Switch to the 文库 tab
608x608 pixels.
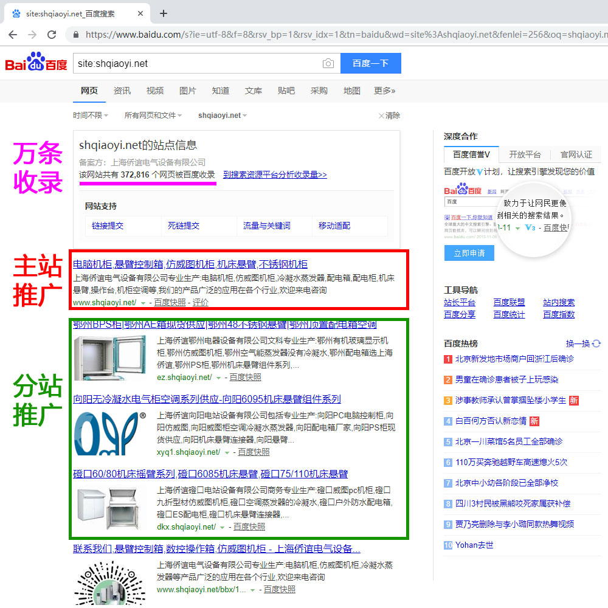click(x=254, y=91)
